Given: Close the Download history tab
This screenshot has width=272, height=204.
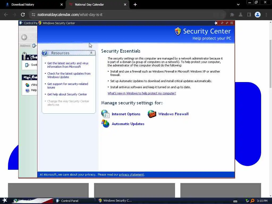Looking at the screenshot, I should (x=62, y=5).
